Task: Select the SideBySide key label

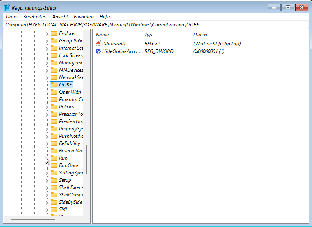Action: (x=70, y=202)
